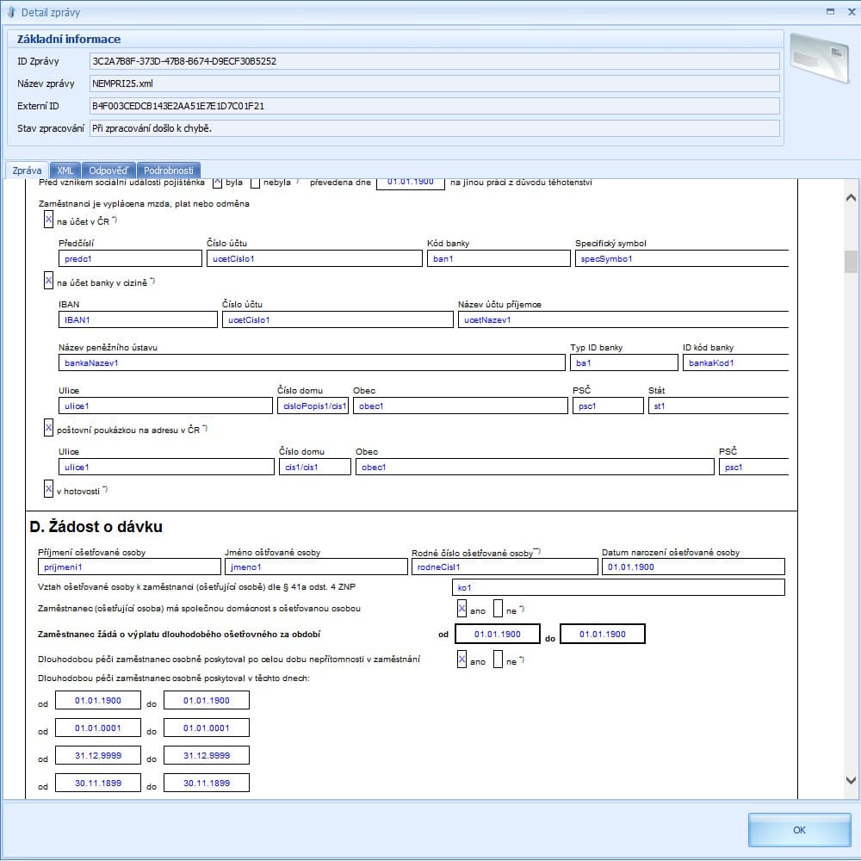
Task: Click the Vztah ošetřované osoby field 'ko1'
Action: (x=618, y=587)
